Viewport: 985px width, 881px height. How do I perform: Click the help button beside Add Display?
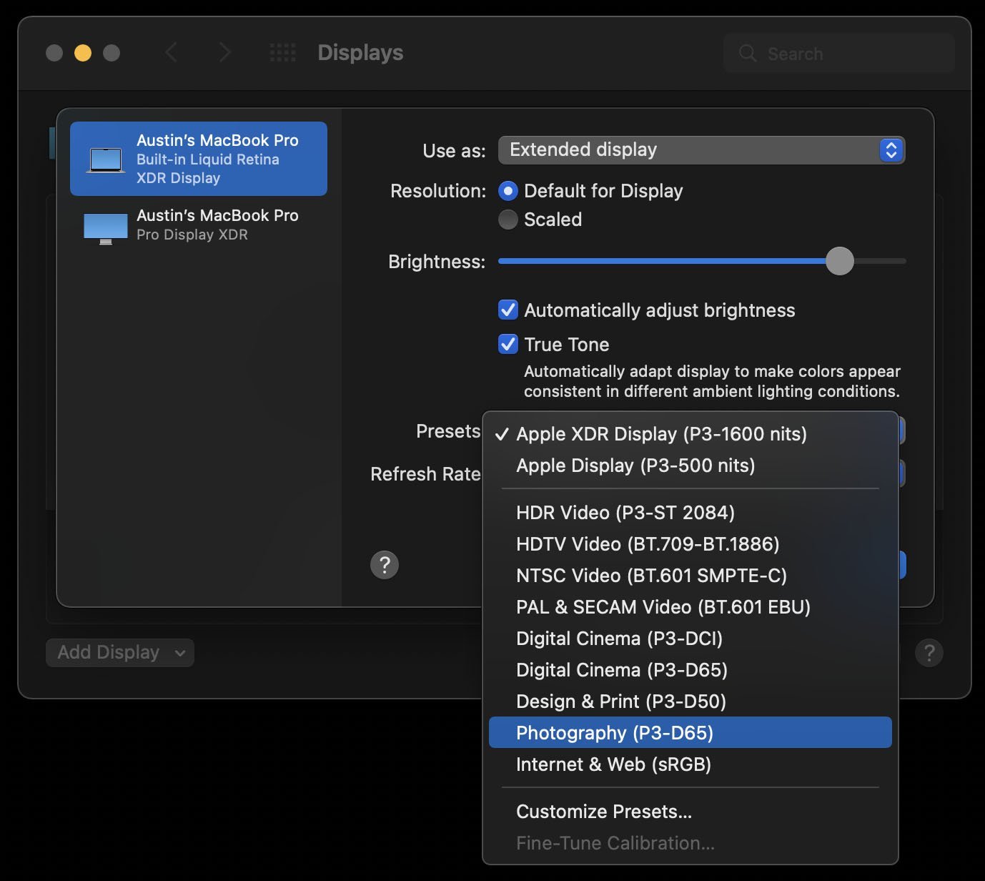[x=929, y=653]
